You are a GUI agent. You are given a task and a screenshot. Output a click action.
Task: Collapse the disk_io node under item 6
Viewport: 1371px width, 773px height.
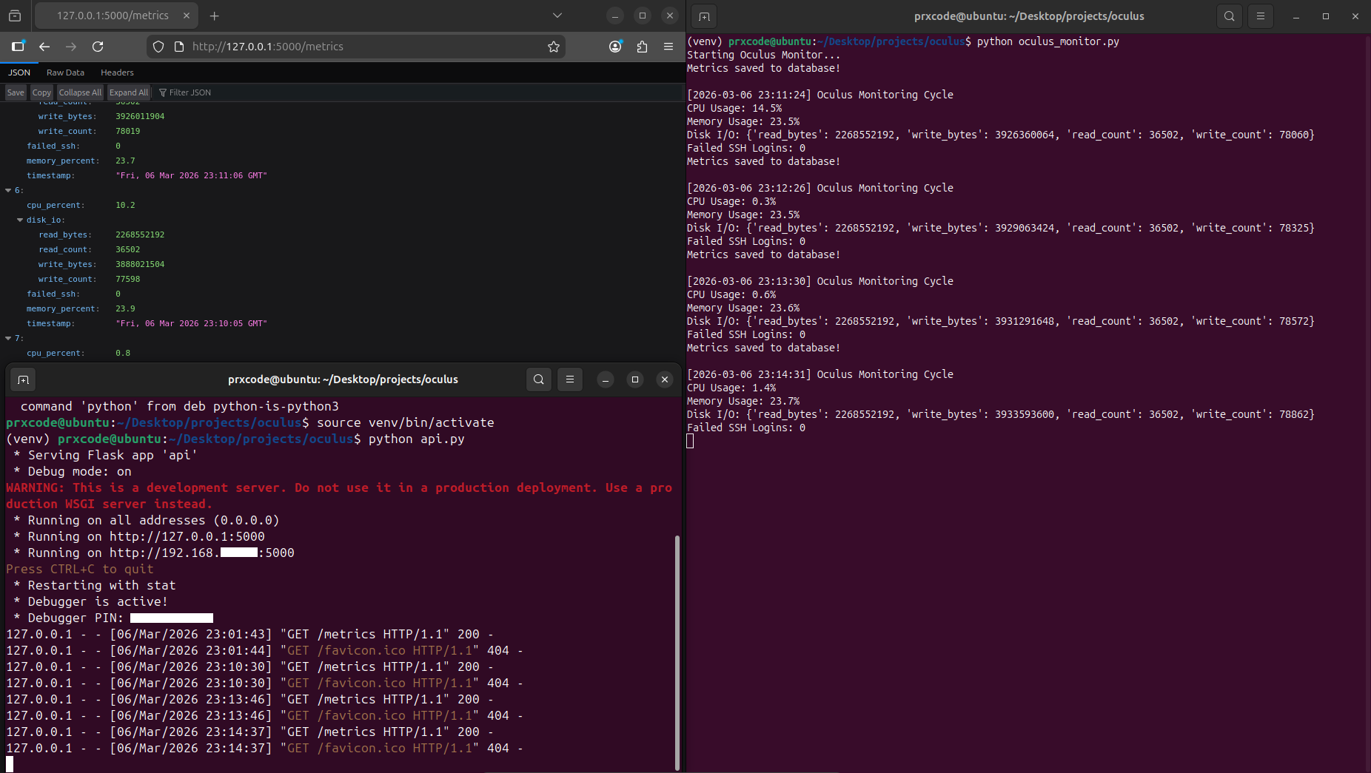point(20,220)
